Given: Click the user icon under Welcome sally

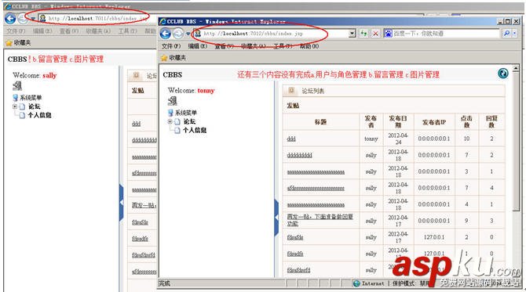Looking at the screenshot, I should tap(17, 86).
